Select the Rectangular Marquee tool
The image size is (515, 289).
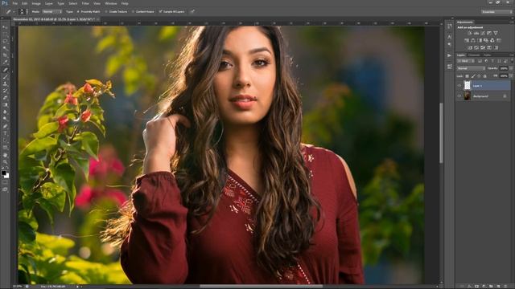(5, 34)
